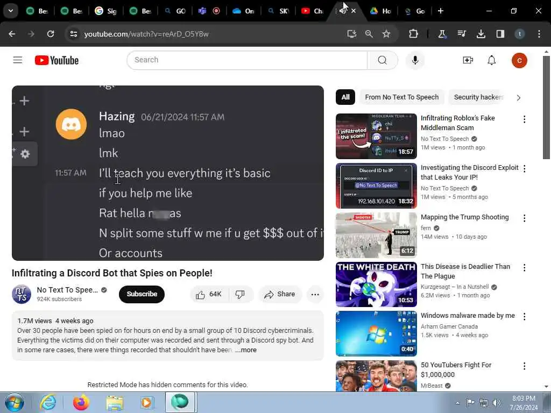551x413 pixels.
Task: Like the video with 64K thumbs up
Action: [x=209, y=294]
